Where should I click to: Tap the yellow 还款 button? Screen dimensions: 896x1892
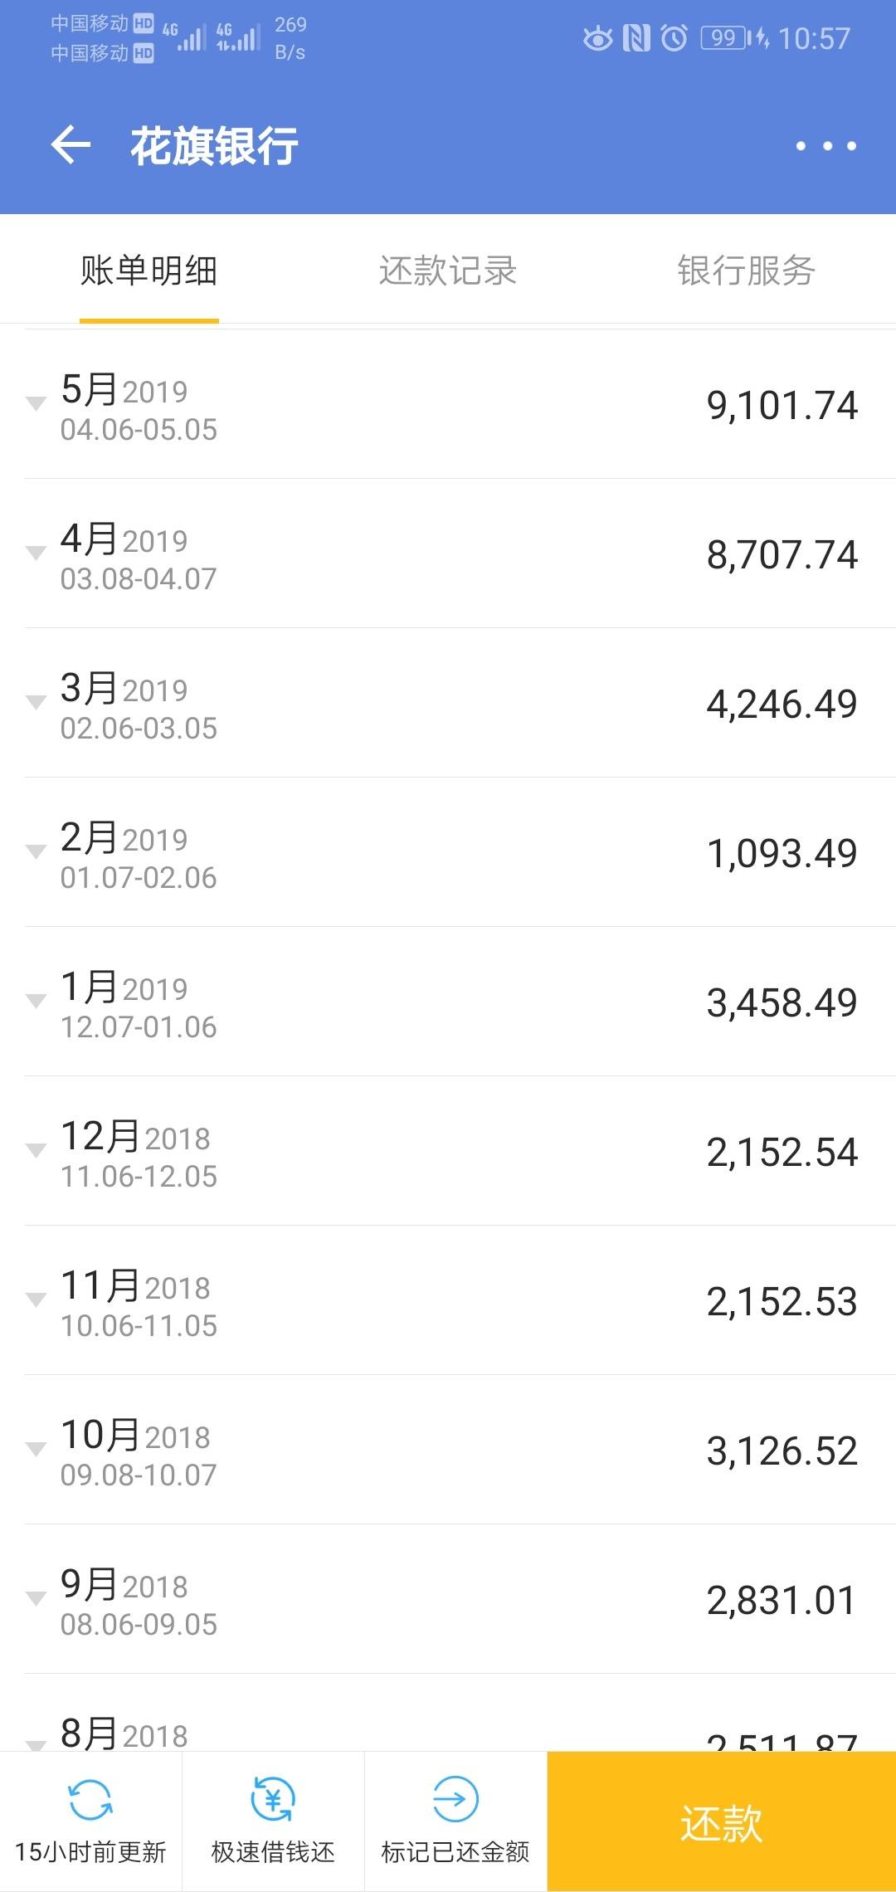coord(722,1822)
